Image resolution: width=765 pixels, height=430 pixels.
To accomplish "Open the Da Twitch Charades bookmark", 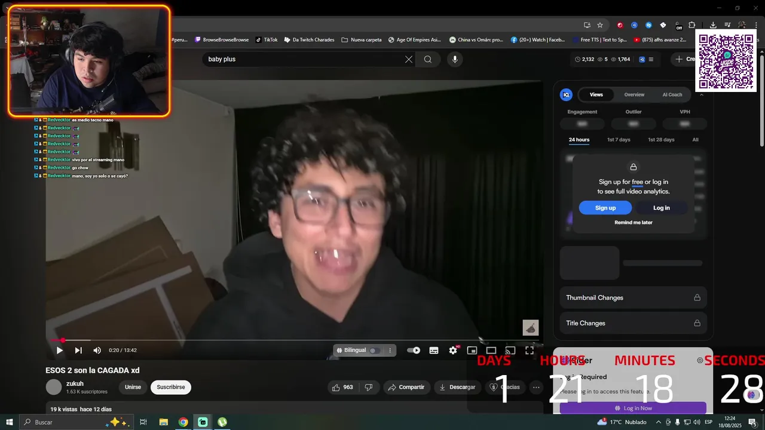I will click(x=309, y=40).
